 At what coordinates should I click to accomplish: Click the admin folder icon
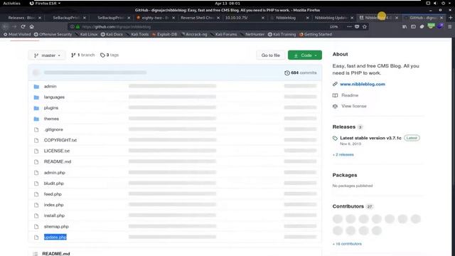[36, 87]
